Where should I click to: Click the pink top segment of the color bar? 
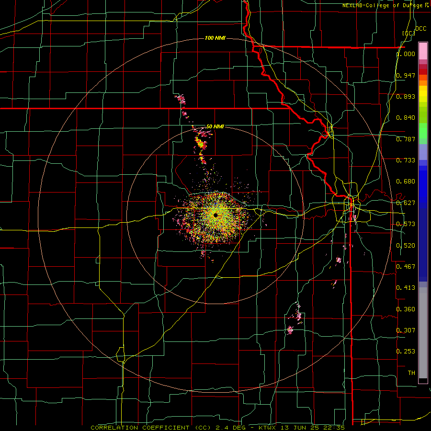tap(423, 51)
